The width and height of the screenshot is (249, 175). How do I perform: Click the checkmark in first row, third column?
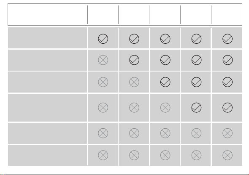165,39
